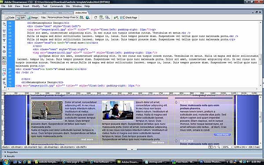The image size is (264, 165).
Task: Click Recent Snippets icon
Action: [4, 83]
